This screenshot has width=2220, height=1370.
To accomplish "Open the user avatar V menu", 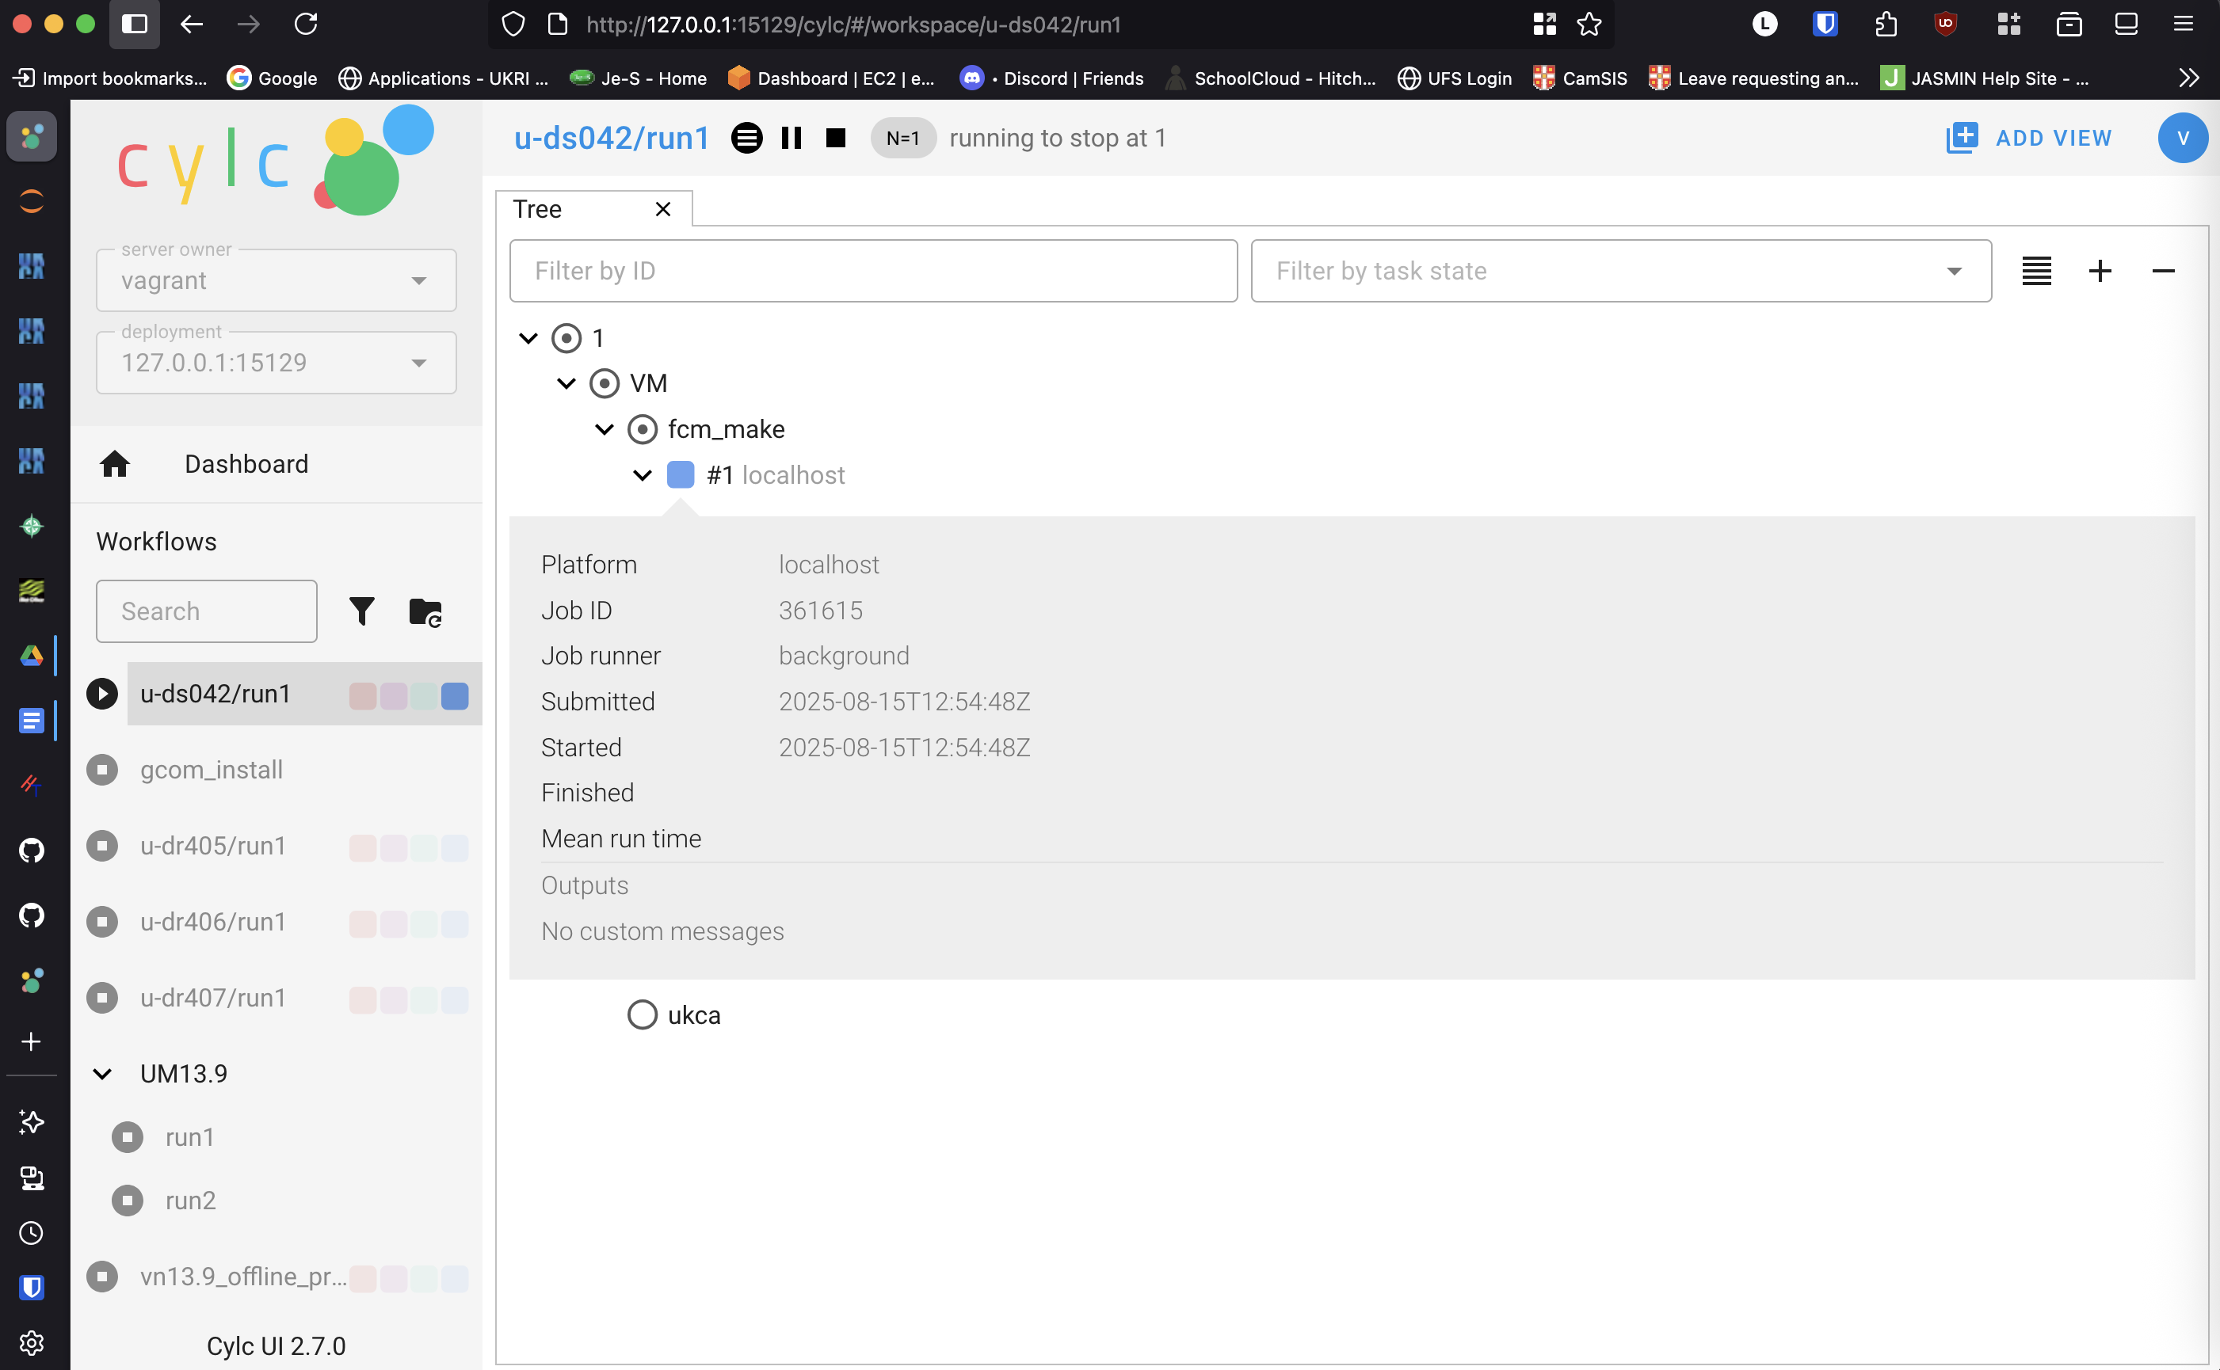I will point(2183,138).
